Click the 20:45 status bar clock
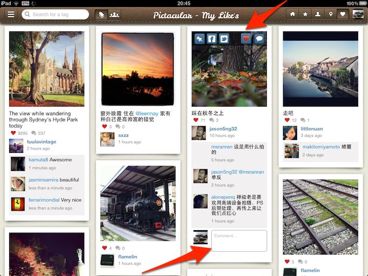Screen dimensions: 368x276 pos(184,3)
